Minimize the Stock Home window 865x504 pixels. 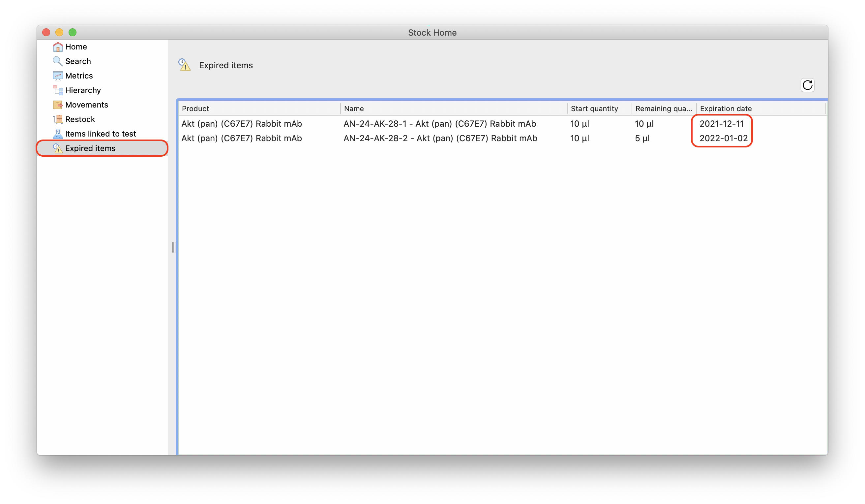pos(59,32)
